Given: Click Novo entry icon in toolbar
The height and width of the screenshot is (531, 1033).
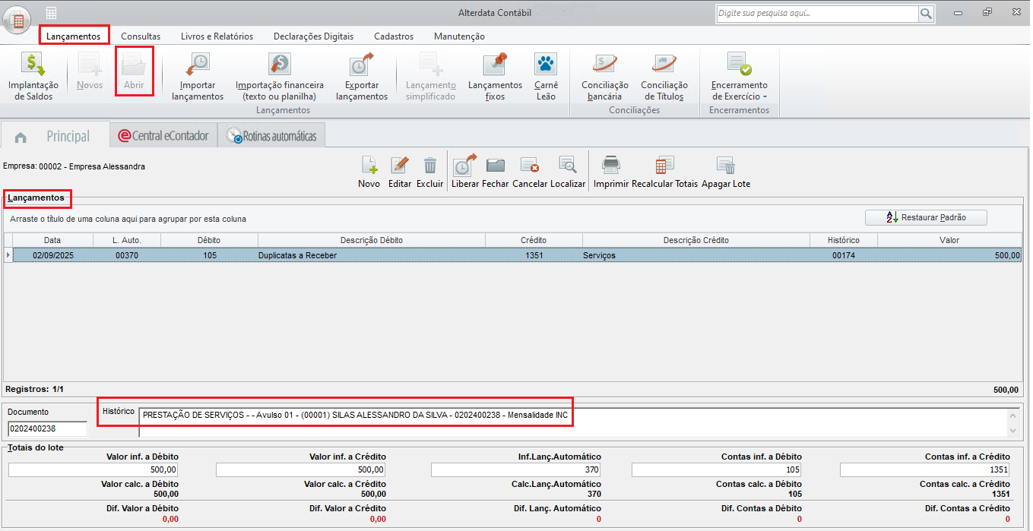Looking at the screenshot, I should point(369,166).
